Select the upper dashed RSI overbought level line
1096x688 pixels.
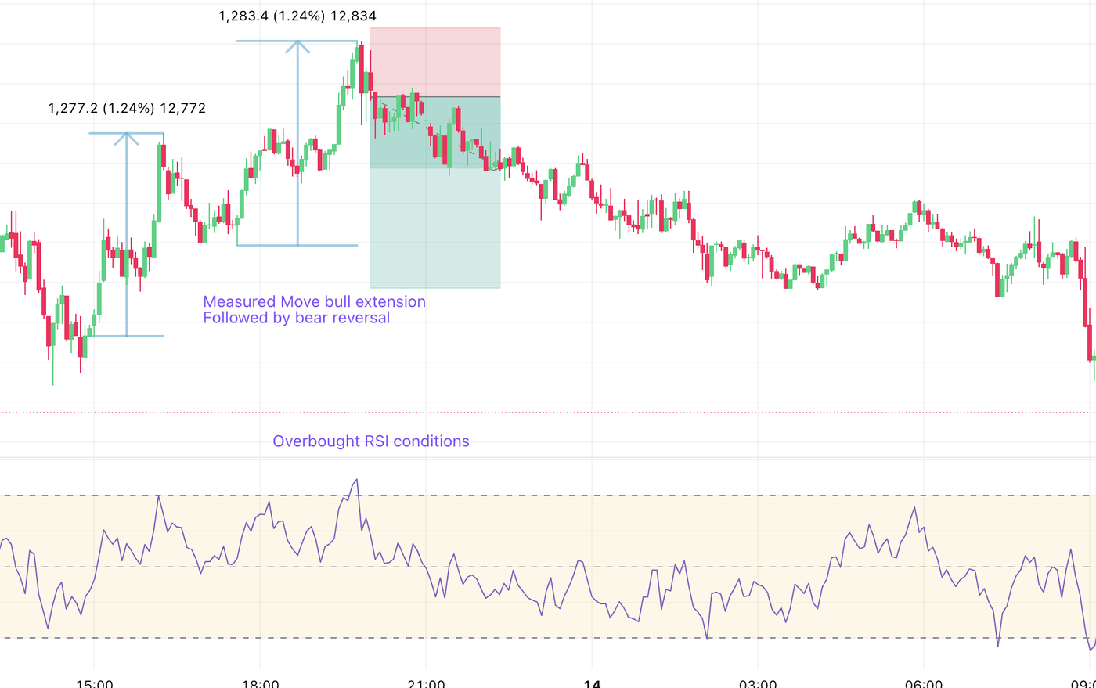point(626,495)
